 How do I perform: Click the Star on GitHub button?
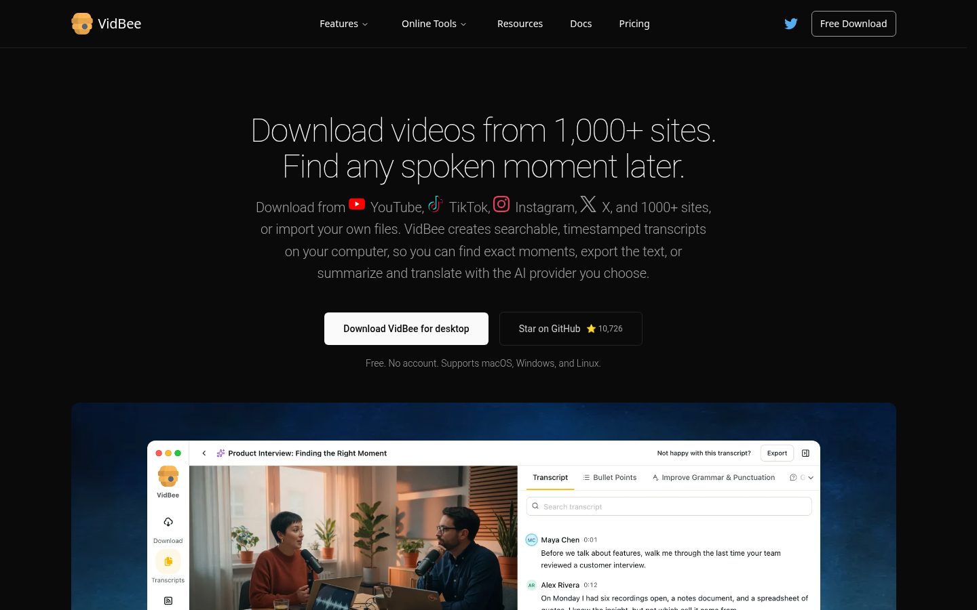point(571,329)
